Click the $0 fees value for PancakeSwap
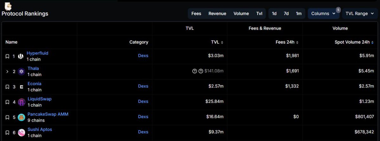Image resolution: width=380 pixels, height=141 pixels. pyautogui.click(x=296, y=117)
